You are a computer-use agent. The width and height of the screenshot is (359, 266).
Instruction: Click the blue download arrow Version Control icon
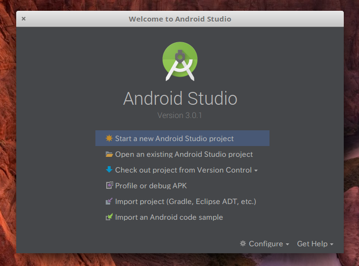tap(109, 170)
